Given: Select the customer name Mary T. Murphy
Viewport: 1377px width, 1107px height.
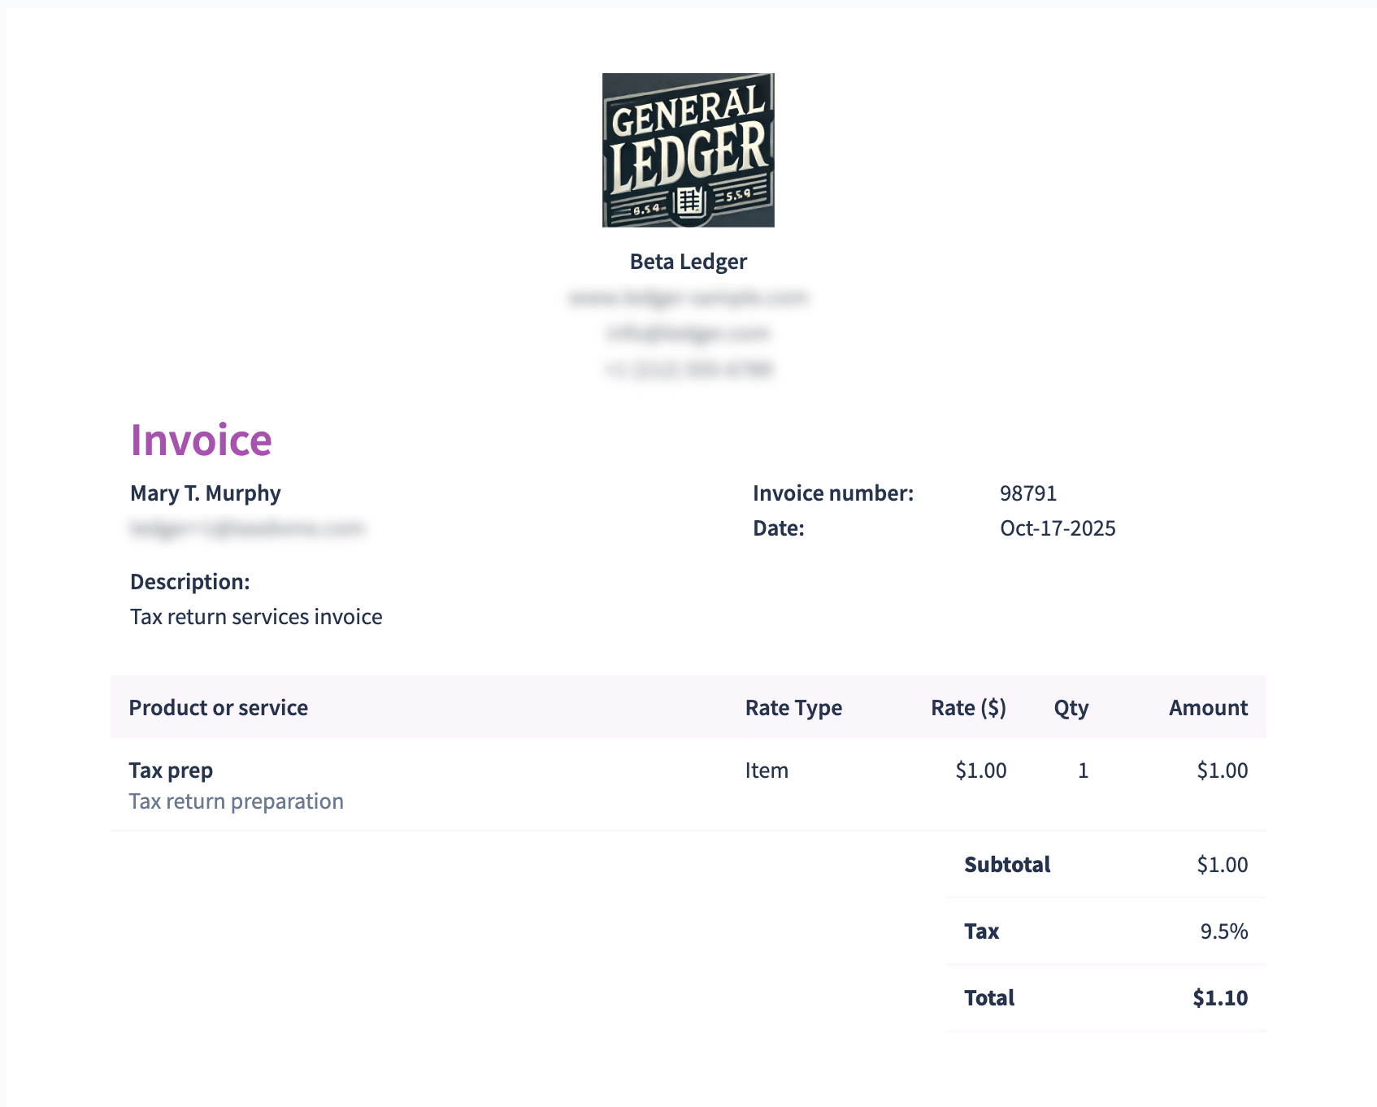Looking at the screenshot, I should point(205,493).
